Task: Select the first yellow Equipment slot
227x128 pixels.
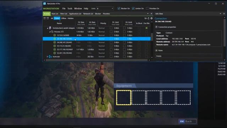Action: point(124,97)
